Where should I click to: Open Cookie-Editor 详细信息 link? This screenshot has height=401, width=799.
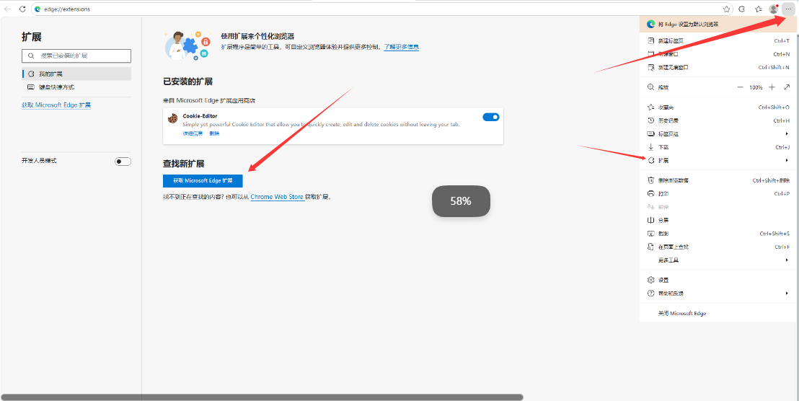pos(193,133)
